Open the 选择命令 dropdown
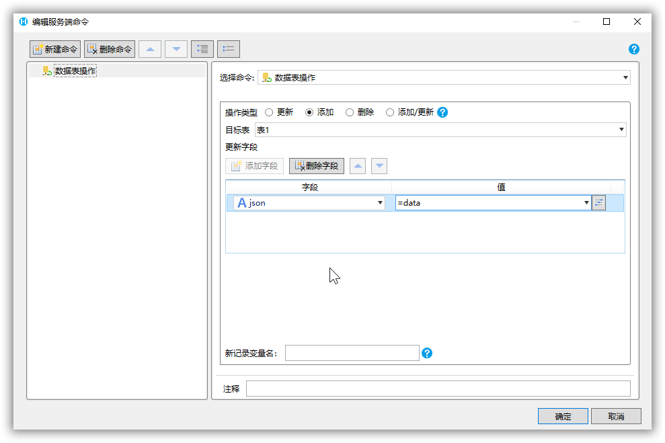Image resolution: width=665 pixels, height=443 pixels. [x=444, y=77]
